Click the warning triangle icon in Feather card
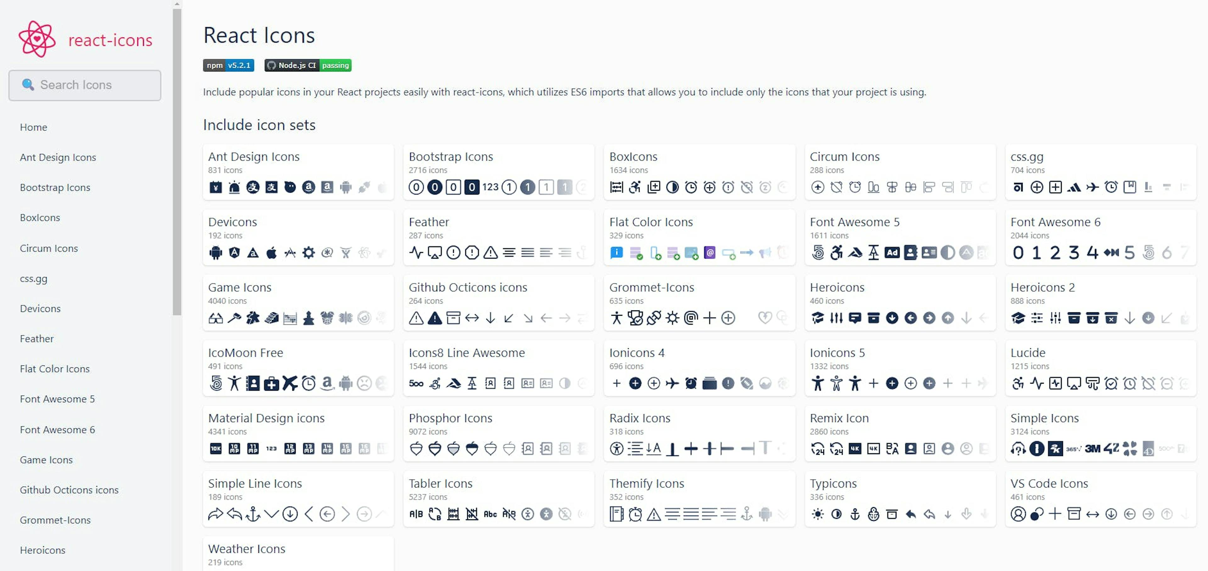This screenshot has width=1208, height=571. click(x=490, y=253)
